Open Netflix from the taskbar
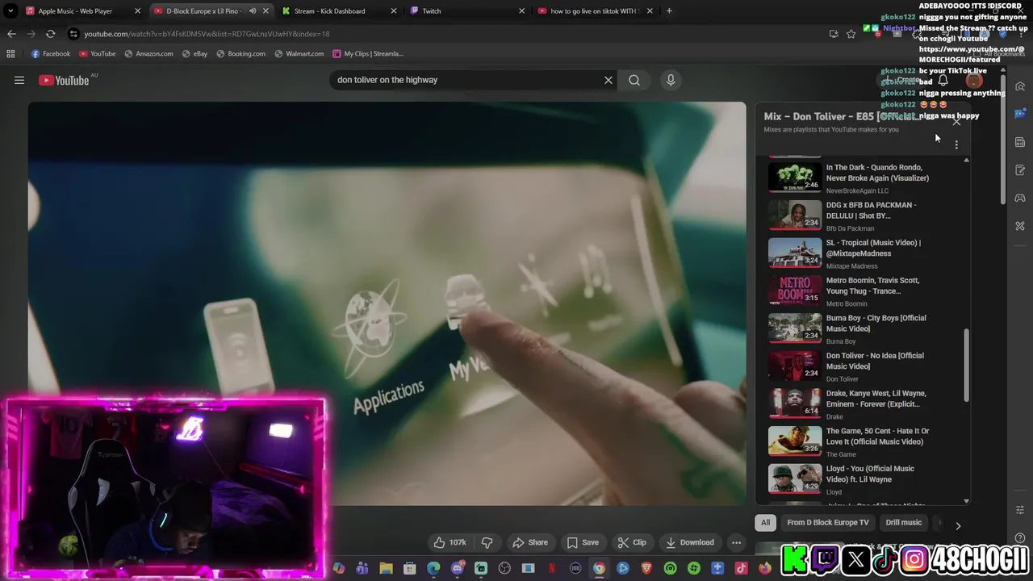The width and height of the screenshot is (1033, 581). point(552,568)
